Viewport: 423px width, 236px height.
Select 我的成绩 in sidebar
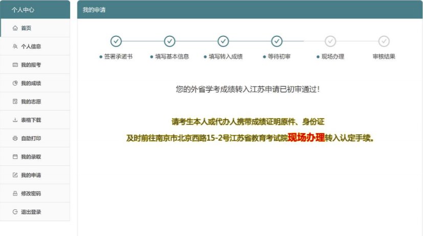tap(35, 83)
